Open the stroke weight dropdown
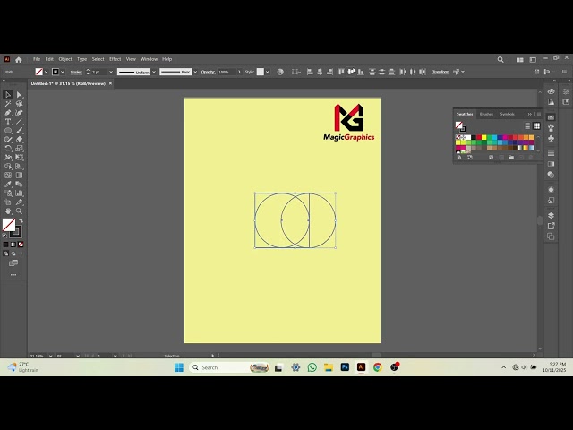573x430 pixels. click(x=111, y=72)
